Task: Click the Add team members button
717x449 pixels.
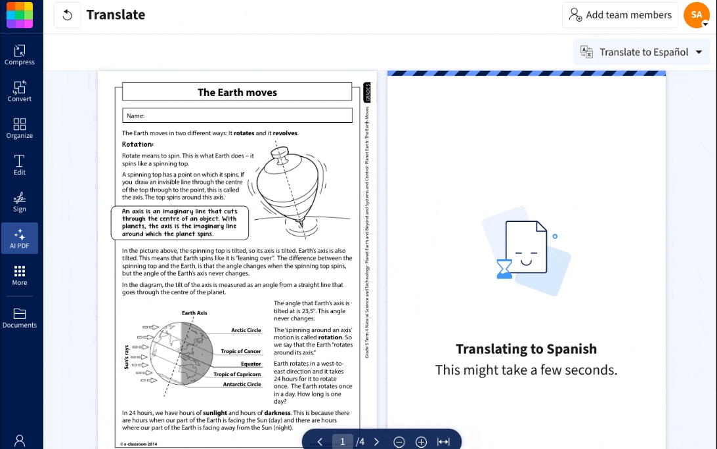Action: (620, 14)
